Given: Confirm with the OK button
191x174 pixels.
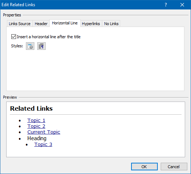Looking at the screenshot, I should pos(144,167).
